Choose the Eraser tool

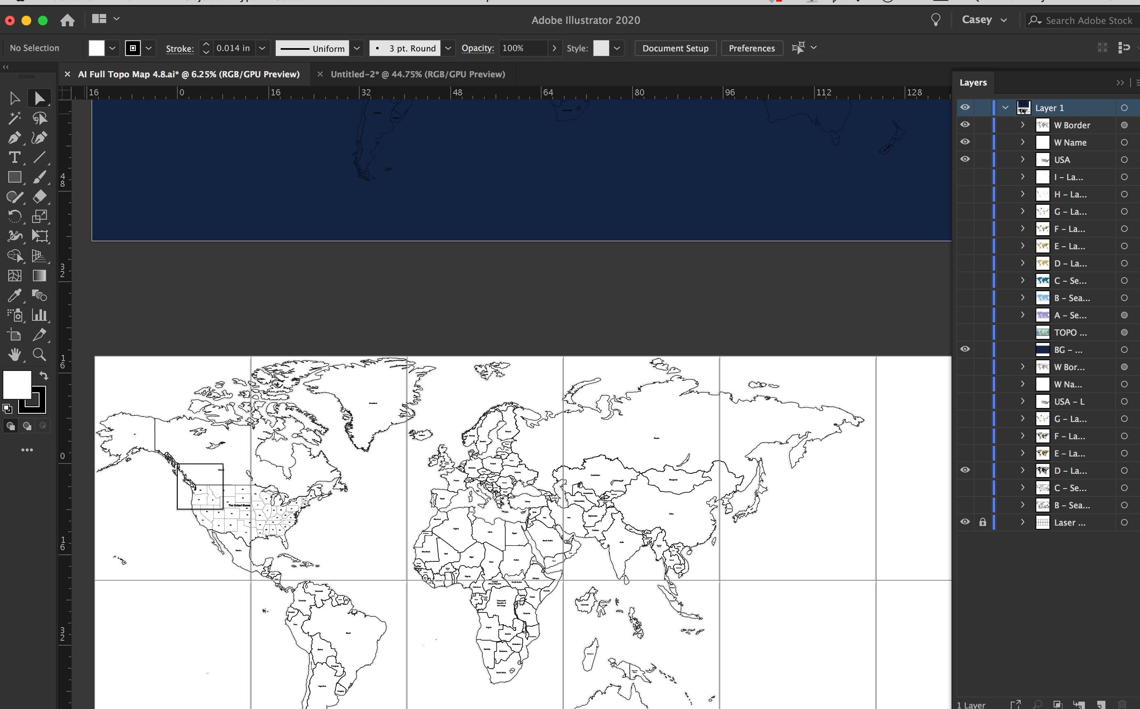40,197
